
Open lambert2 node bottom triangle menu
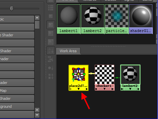point(130,89)
